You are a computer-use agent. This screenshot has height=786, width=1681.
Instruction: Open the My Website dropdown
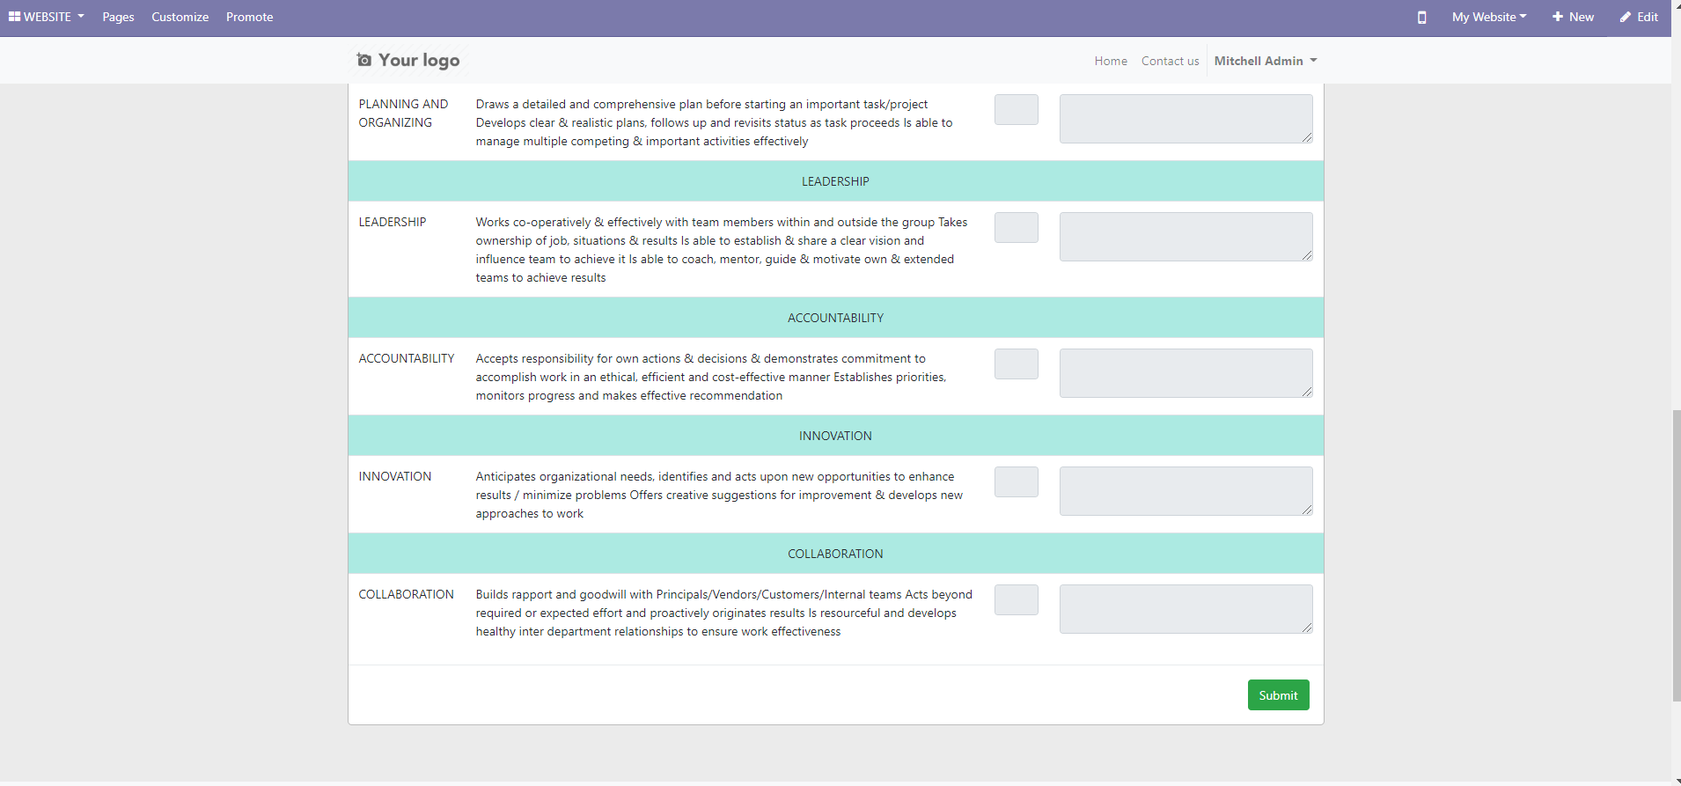click(1489, 17)
